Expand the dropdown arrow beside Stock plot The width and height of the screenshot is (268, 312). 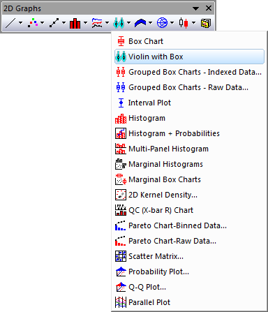(x=193, y=23)
